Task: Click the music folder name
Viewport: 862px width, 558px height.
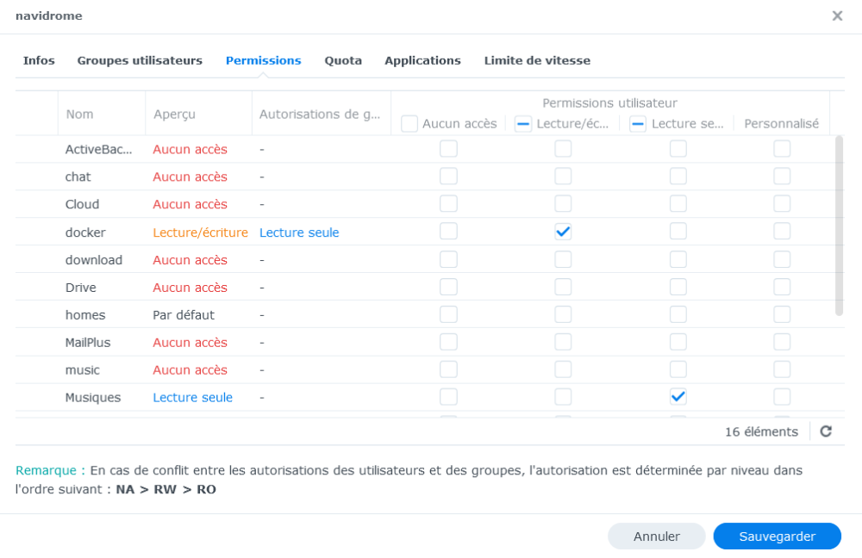Action: tap(83, 370)
